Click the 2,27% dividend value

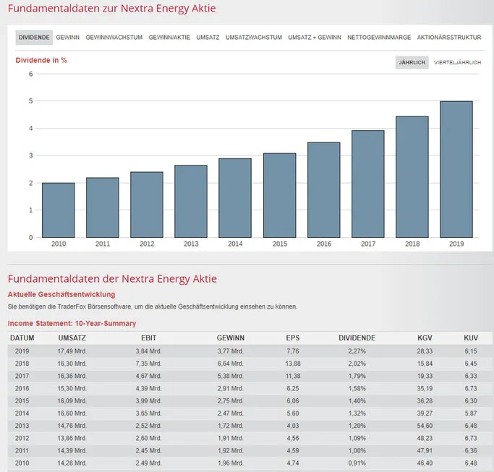pos(357,351)
